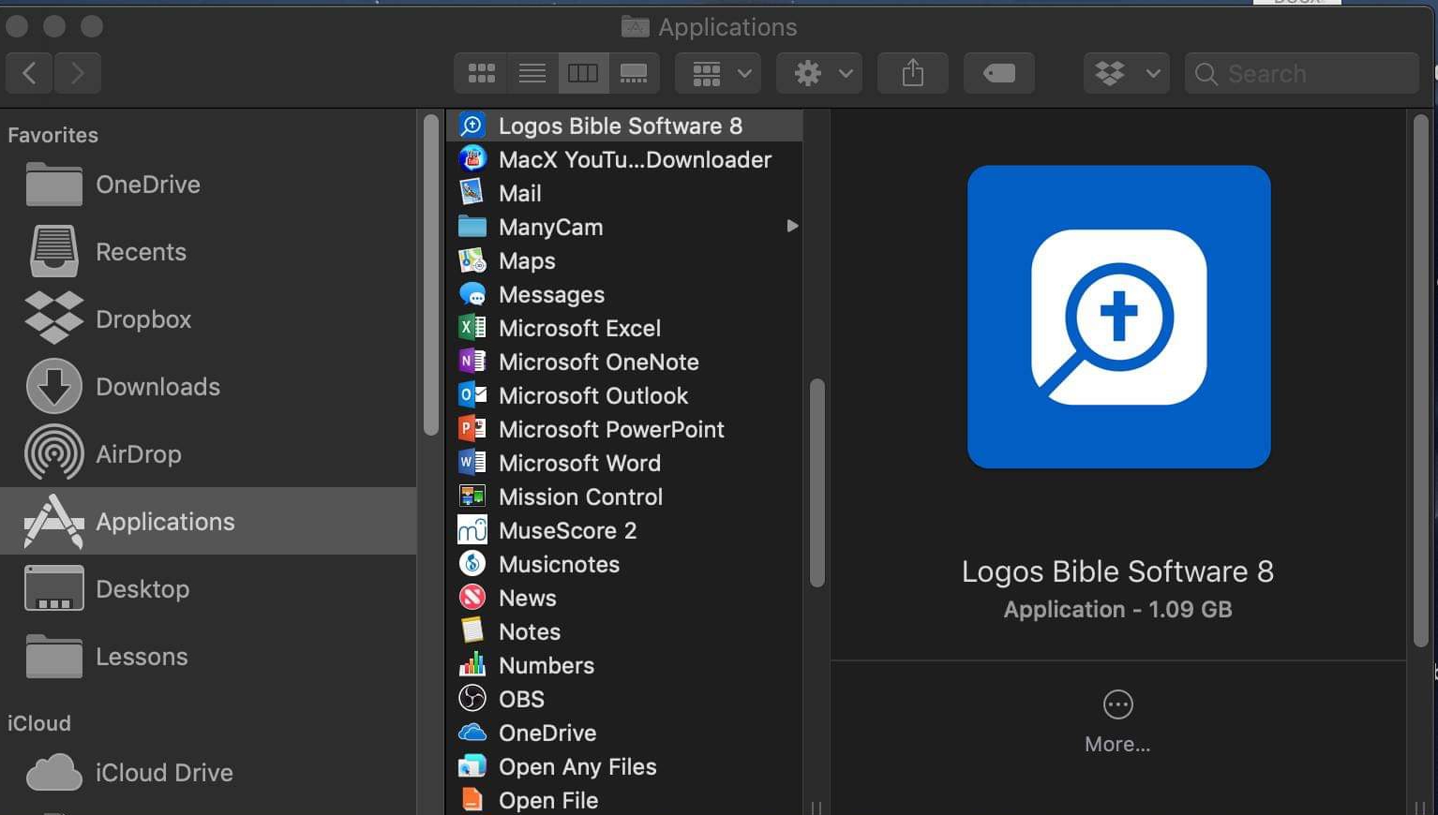Click the applications column scrollbar thumb

[817, 482]
